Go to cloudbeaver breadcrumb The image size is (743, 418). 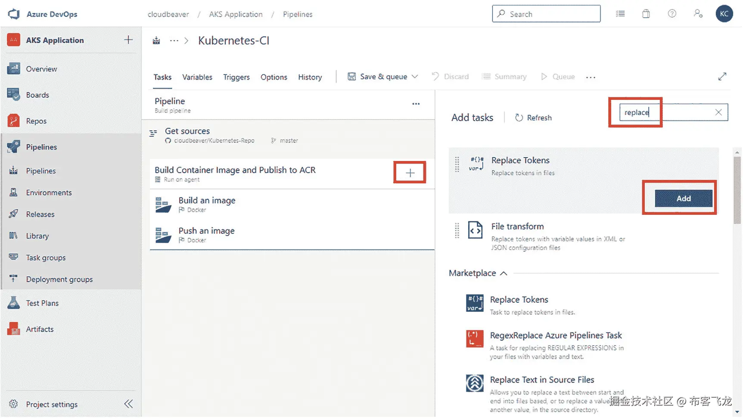[x=168, y=14]
